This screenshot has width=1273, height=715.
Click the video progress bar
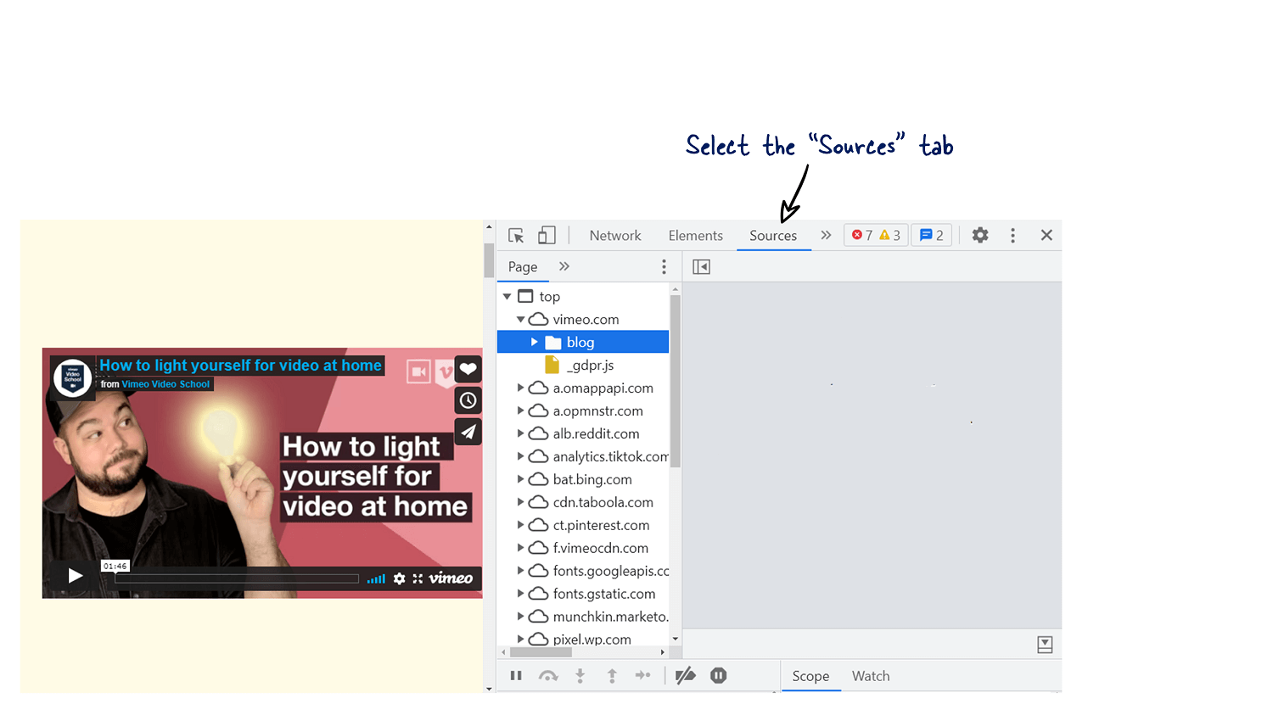[237, 578]
